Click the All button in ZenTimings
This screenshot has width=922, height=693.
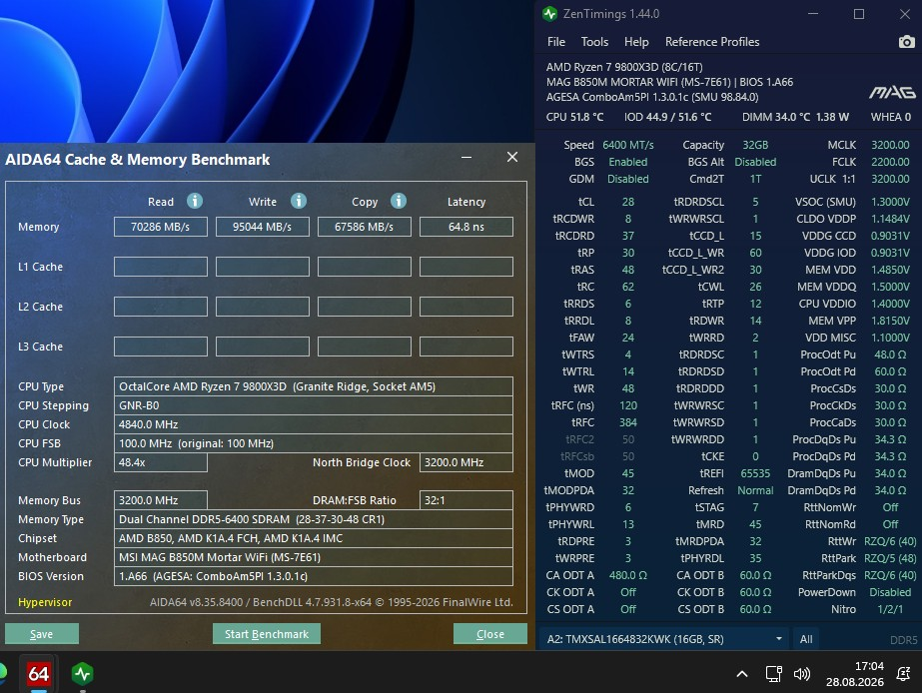pyautogui.click(x=806, y=639)
